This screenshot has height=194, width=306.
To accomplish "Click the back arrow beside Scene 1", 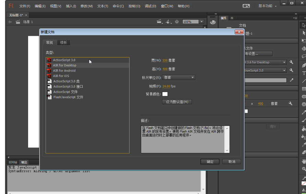I will coord(10,22).
